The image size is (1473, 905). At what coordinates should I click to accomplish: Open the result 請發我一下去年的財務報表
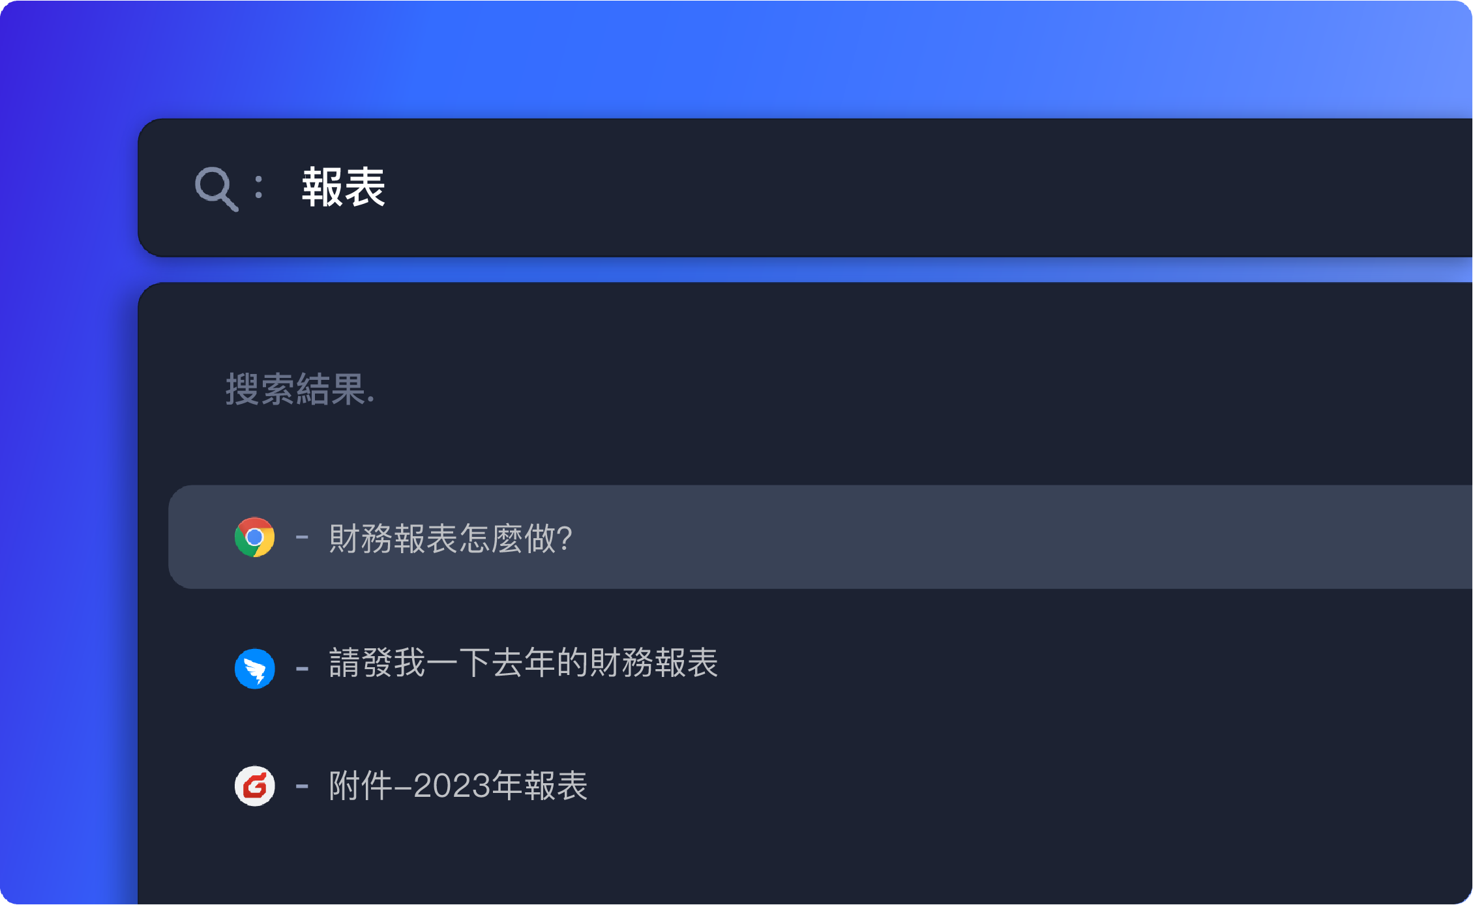(x=523, y=663)
